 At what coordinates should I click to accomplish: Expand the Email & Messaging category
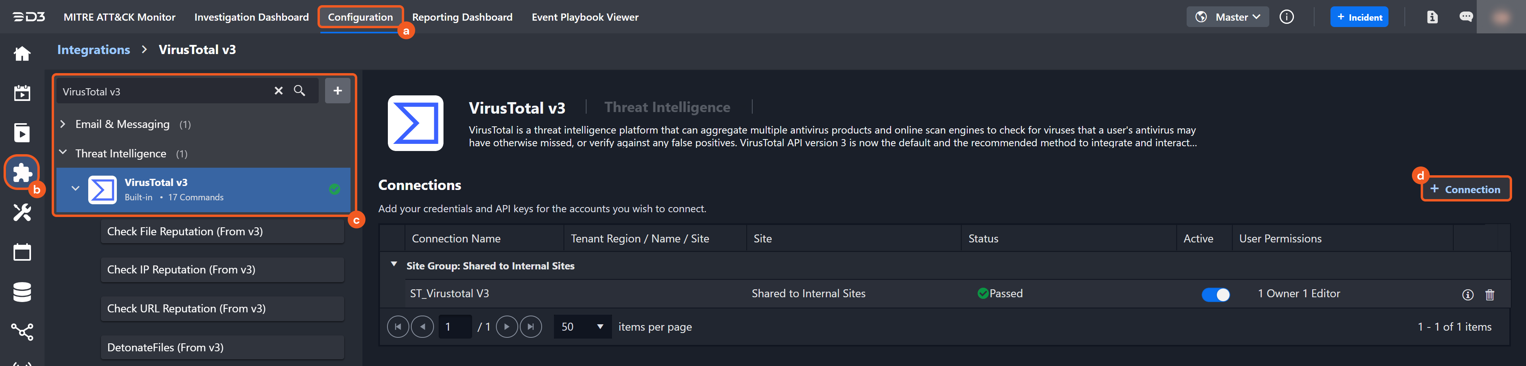pos(62,124)
